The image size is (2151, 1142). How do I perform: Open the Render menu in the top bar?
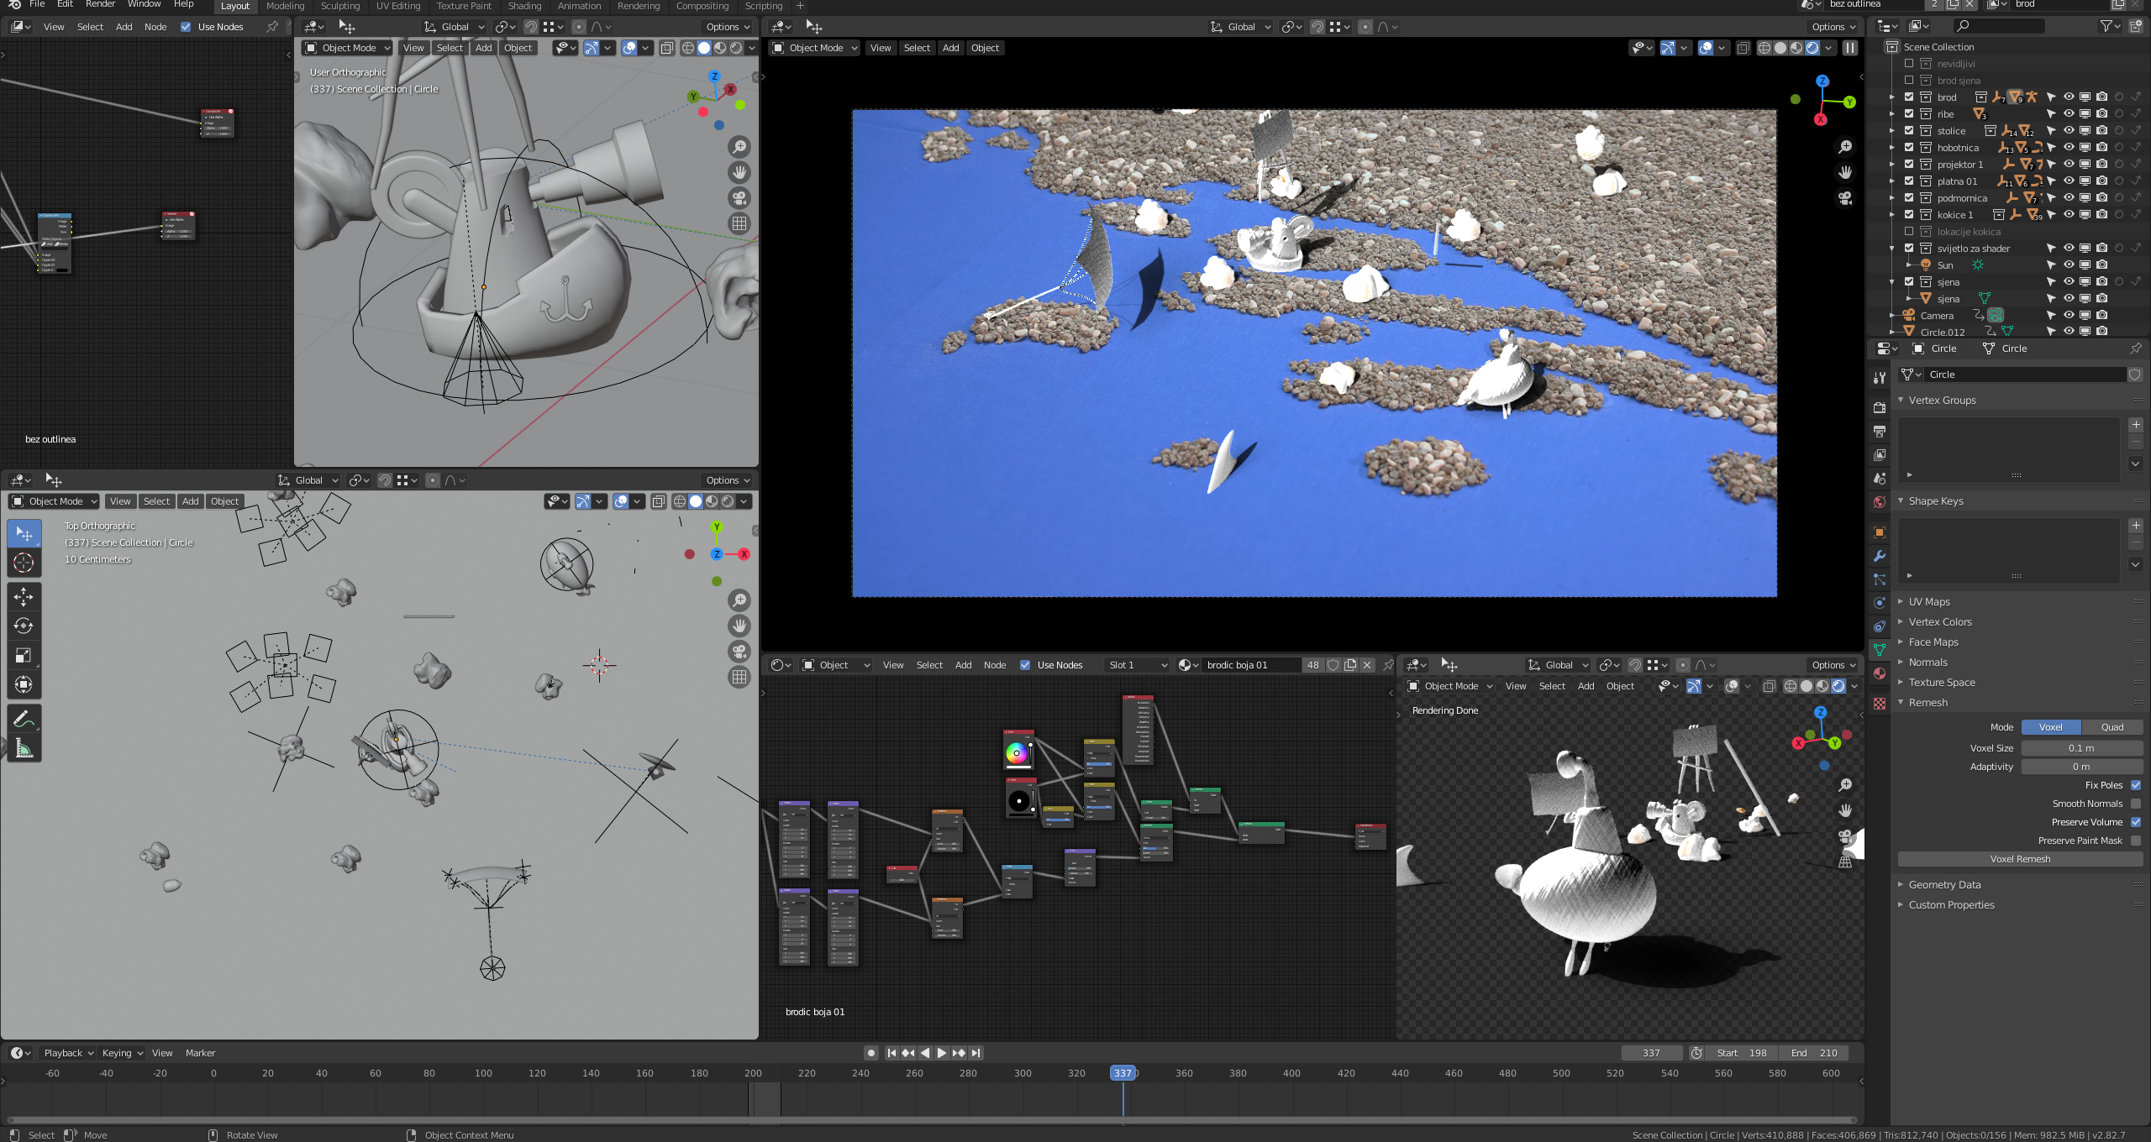point(100,4)
